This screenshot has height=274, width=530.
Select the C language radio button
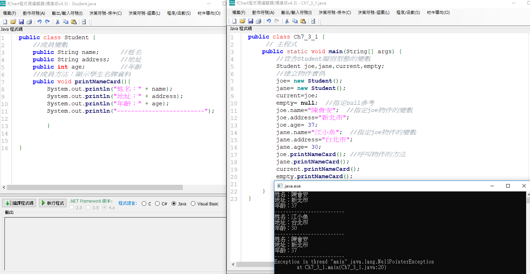point(144,204)
